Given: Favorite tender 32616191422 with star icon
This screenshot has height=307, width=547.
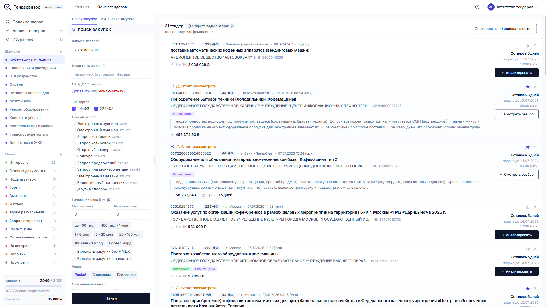Looking at the screenshot, I should tap(528, 45).
